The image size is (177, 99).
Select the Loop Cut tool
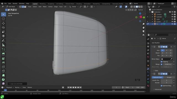click(x=3, y=67)
